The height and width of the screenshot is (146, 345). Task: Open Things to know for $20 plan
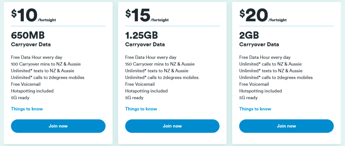pyautogui.click(x=255, y=109)
